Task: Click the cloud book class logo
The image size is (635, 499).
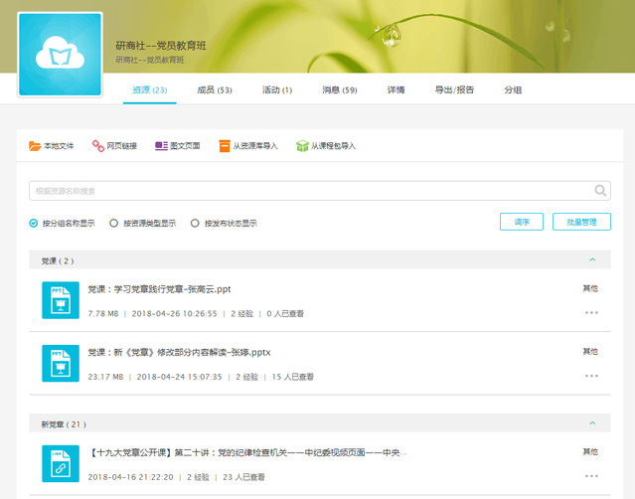Action: click(60, 55)
